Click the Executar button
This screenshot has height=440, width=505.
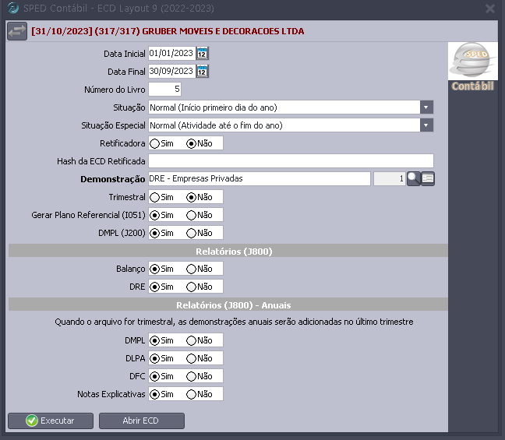pyautogui.click(x=51, y=421)
